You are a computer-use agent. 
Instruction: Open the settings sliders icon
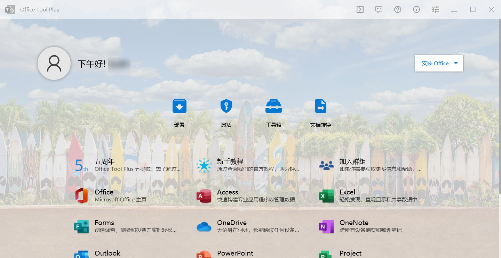435,9
